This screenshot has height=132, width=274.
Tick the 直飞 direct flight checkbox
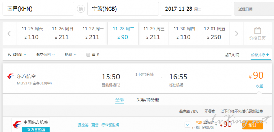tap(88, 55)
